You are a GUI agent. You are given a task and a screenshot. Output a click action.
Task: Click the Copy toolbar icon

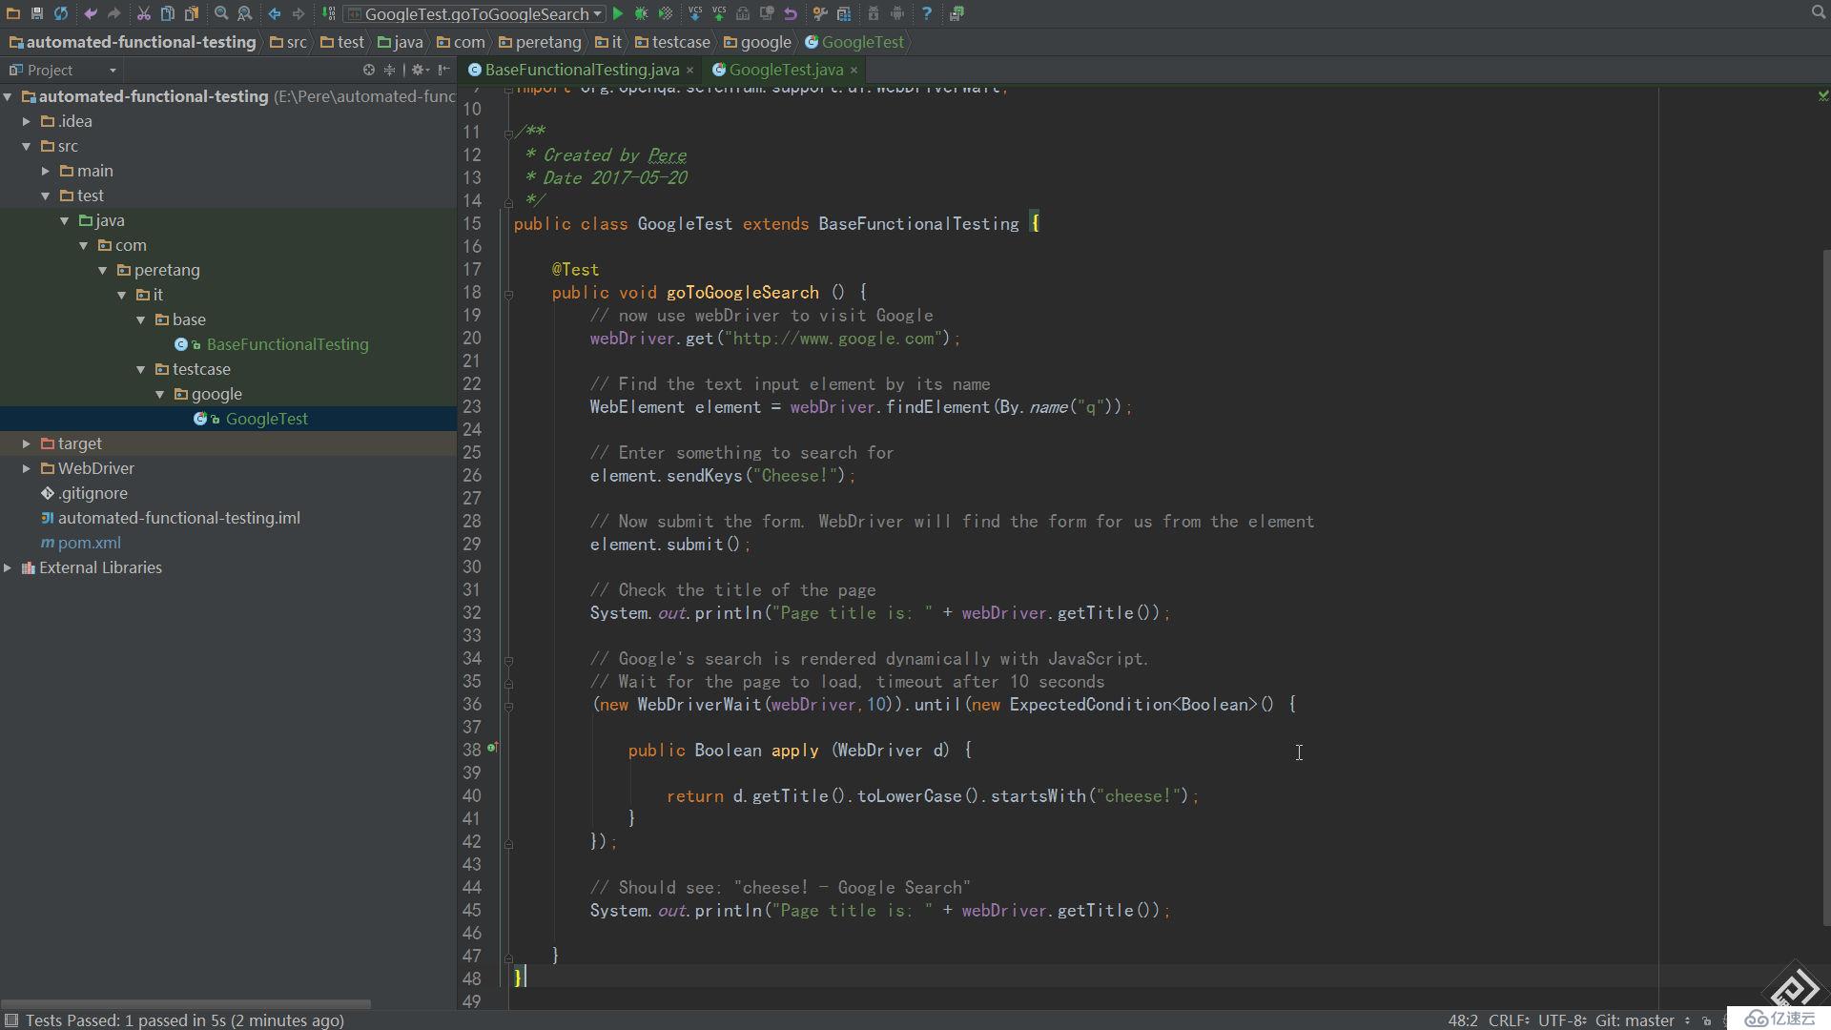pos(167,13)
